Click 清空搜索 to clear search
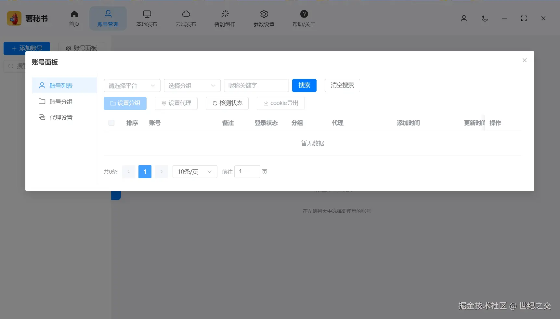The height and width of the screenshot is (319, 560). (342, 86)
